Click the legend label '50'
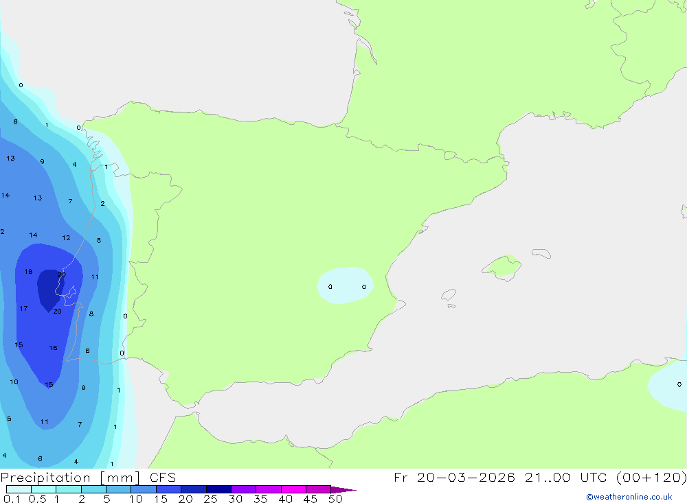This screenshot has width=687, height=503. click(x=336, y=499)
